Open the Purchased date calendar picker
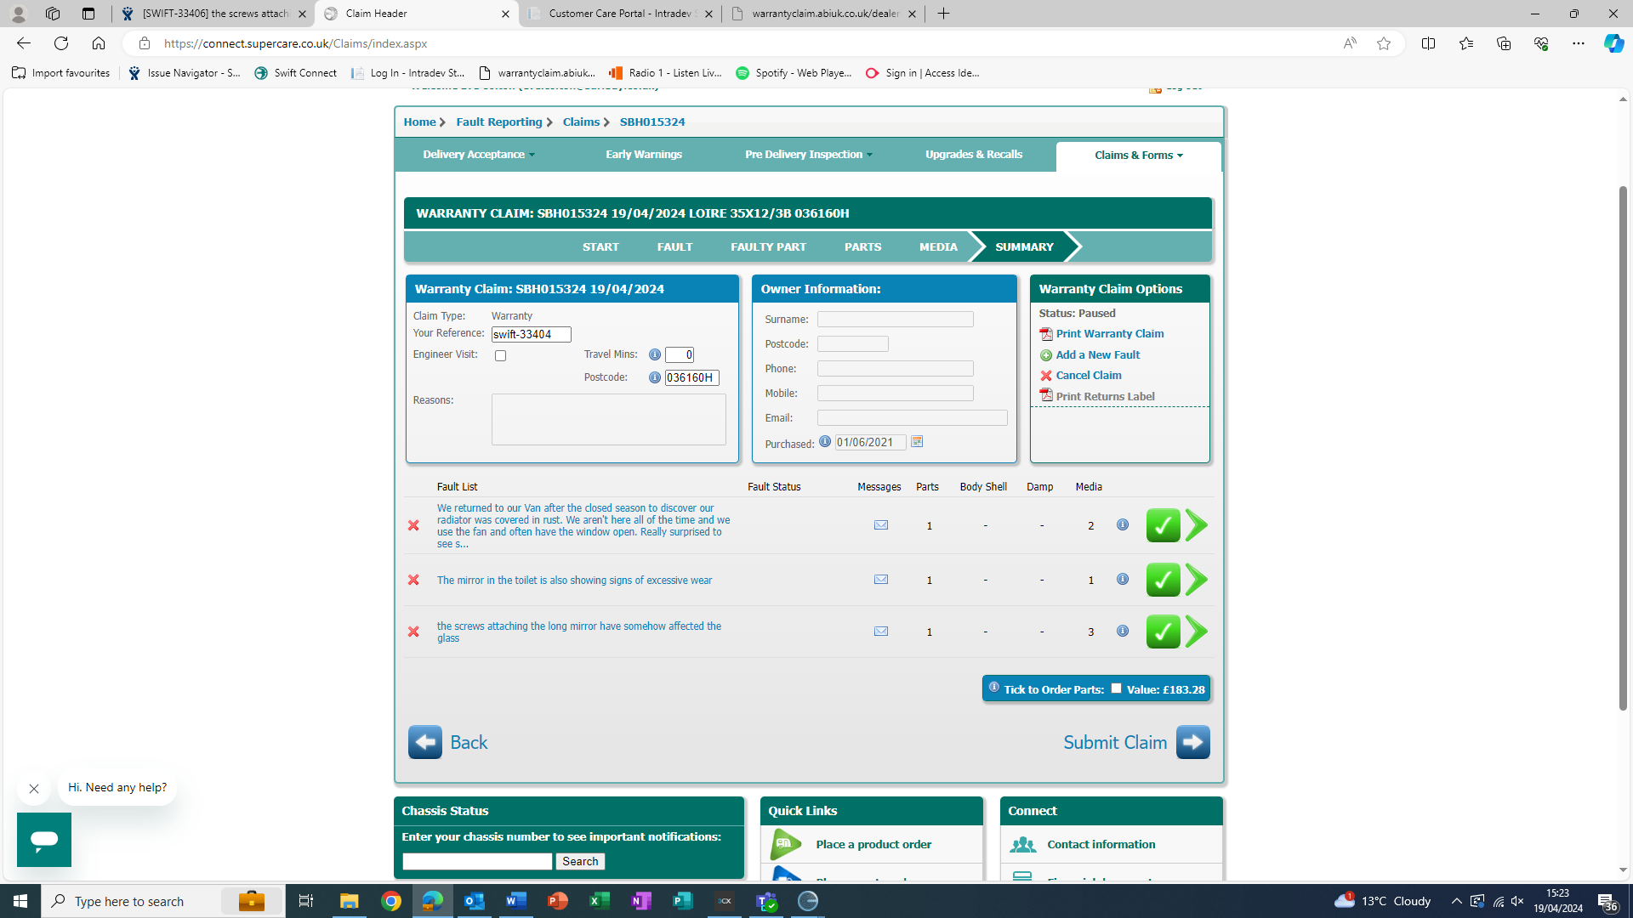1633x918 pixels. coord(917,442)
